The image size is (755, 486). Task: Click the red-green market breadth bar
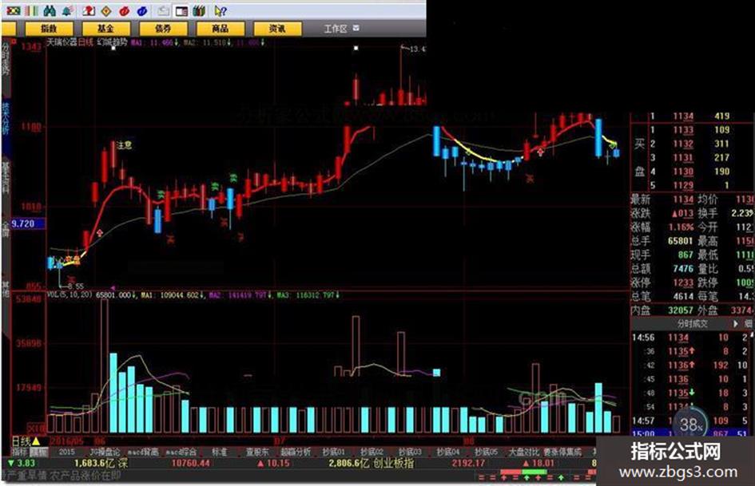click(x=526, y=472)
